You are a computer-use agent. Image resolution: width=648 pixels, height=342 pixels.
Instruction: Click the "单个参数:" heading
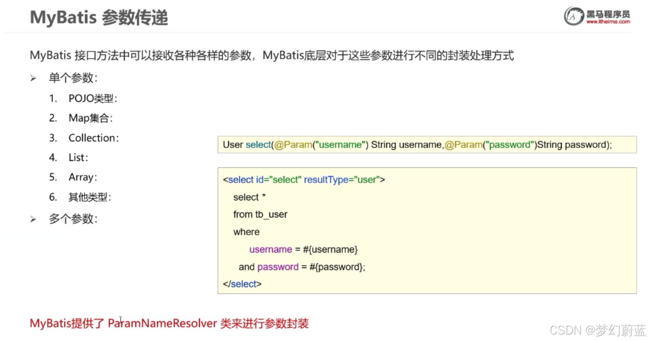[x=73, y=78]
